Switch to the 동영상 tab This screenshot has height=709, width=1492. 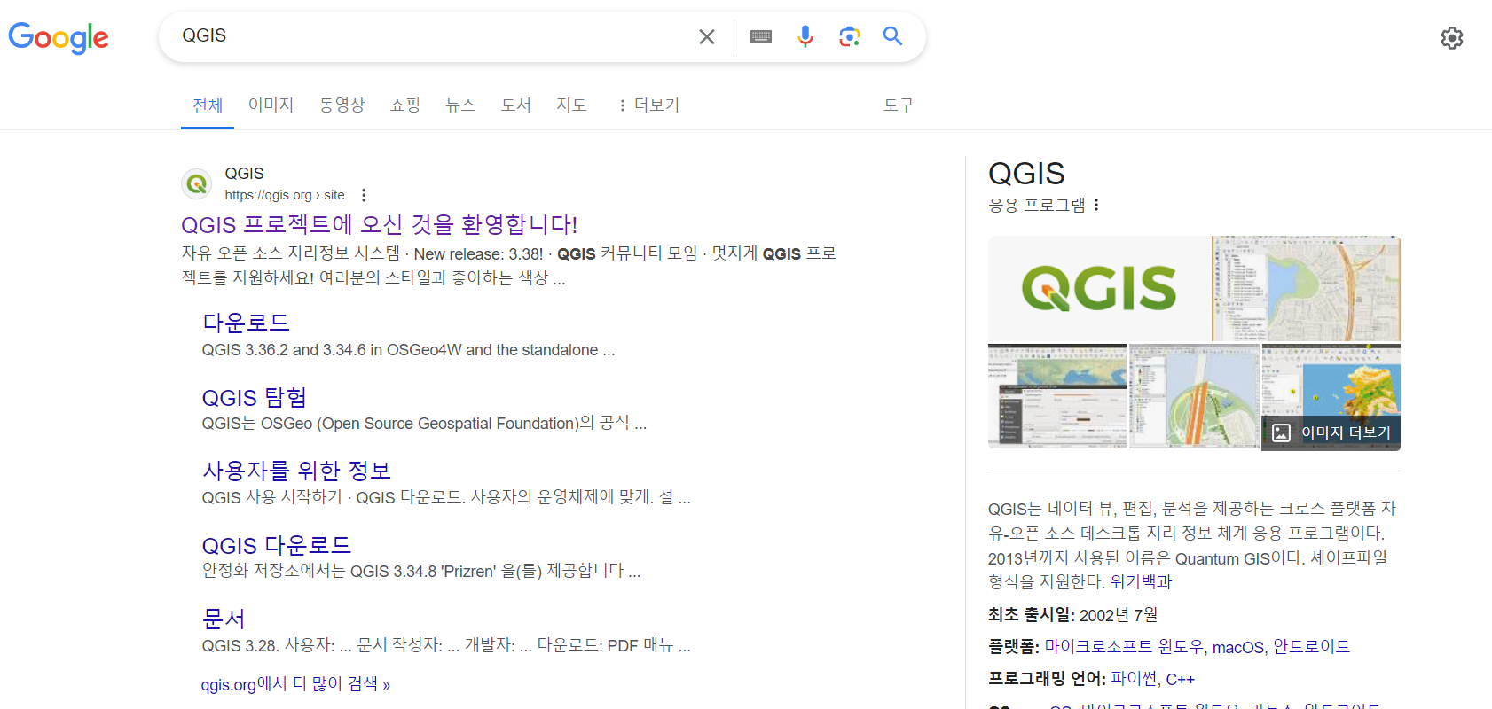point(342,105)
